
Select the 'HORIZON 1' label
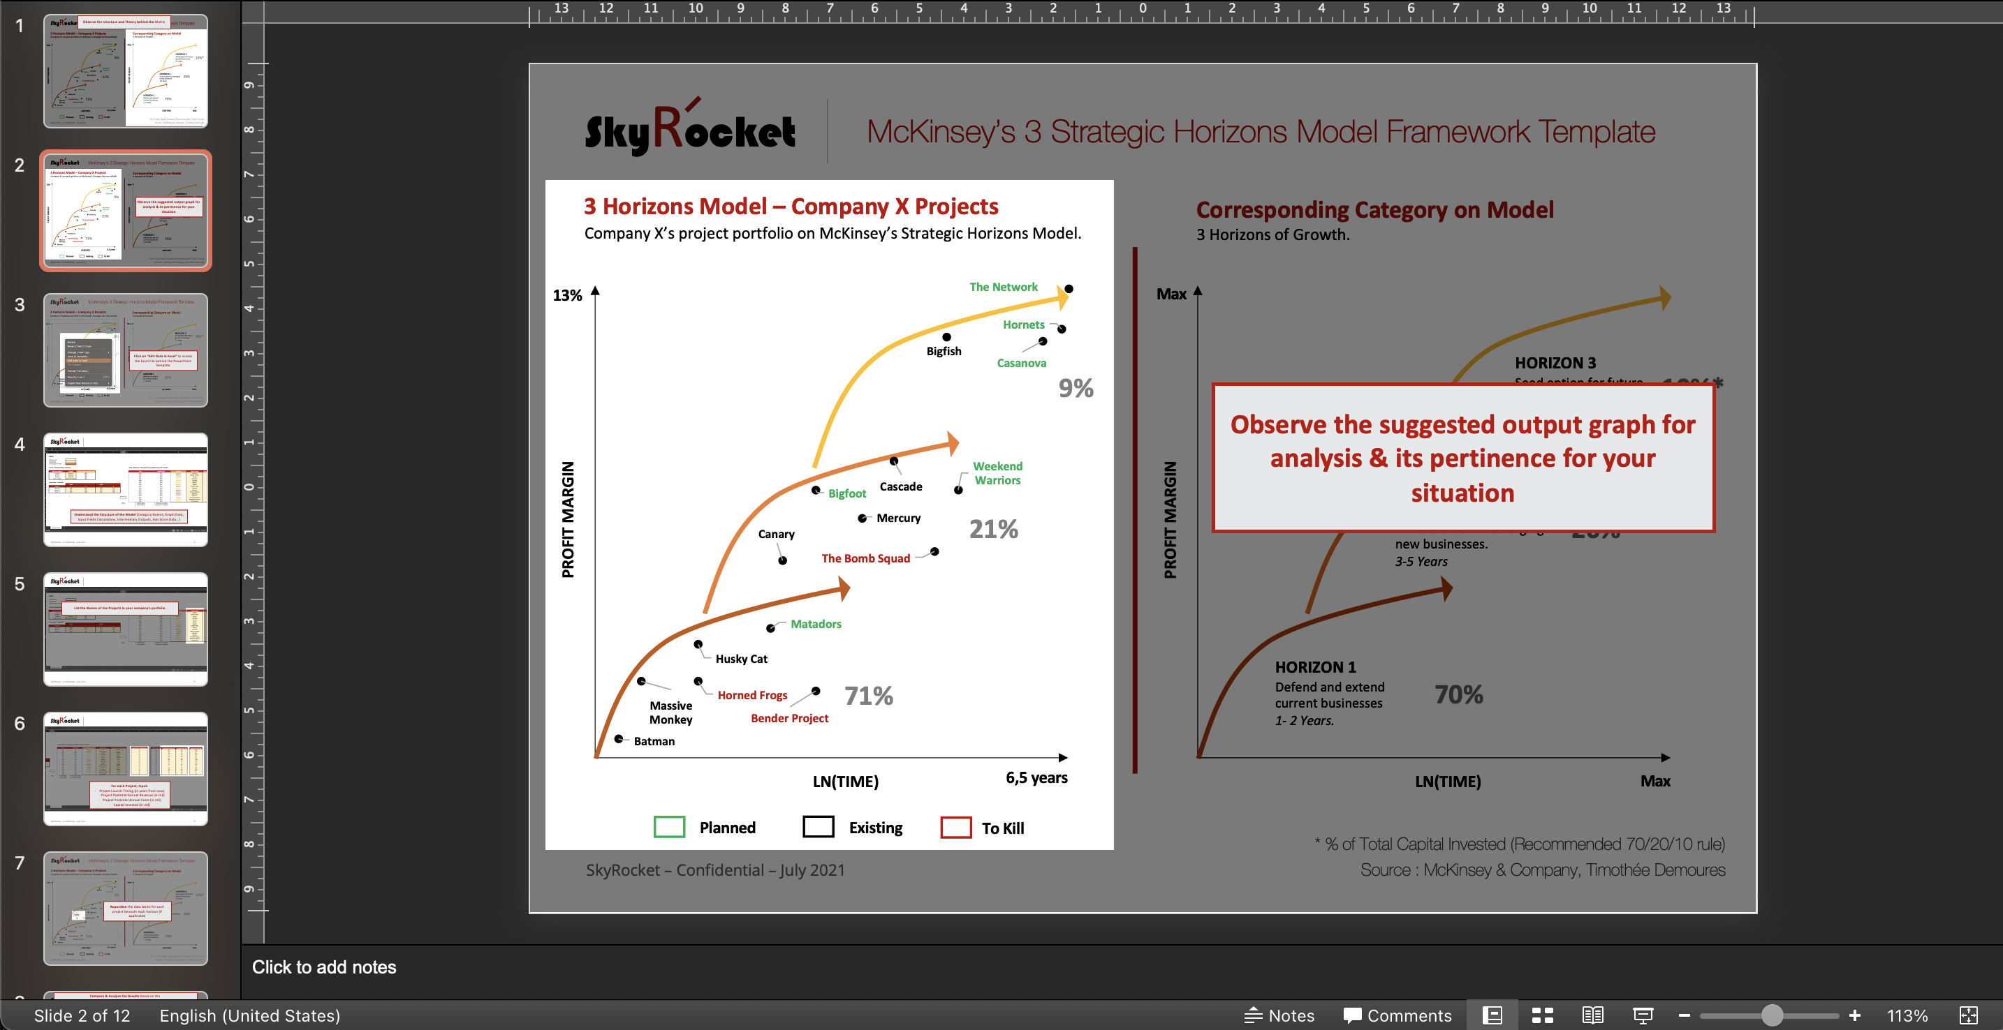click(x=1315, y=667)
